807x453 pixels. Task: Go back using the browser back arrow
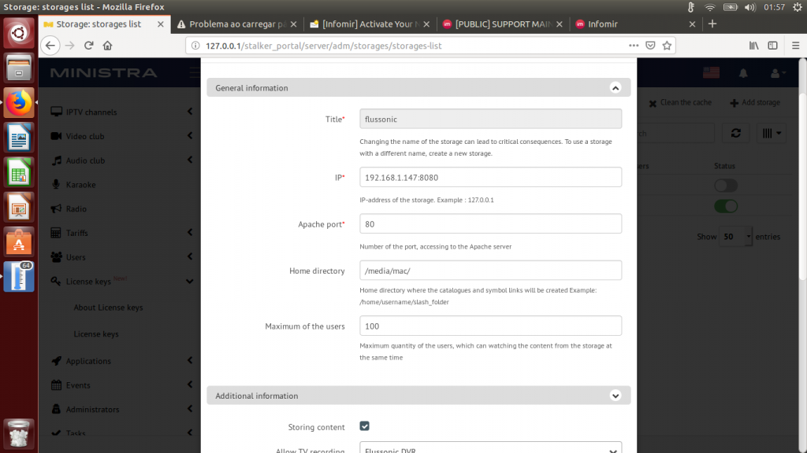pyautogui.click(x=50, y=45)
